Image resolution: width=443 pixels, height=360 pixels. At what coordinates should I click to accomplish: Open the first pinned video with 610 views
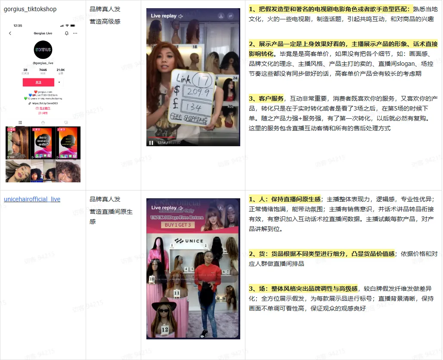pyautogui.click(x=18, y=143)
